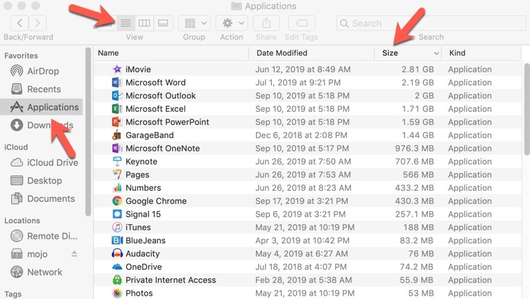This screenshot has width=530, height=299.
Task: Select the Microsoft Outlook app icon
Action: tap(117, 96)
